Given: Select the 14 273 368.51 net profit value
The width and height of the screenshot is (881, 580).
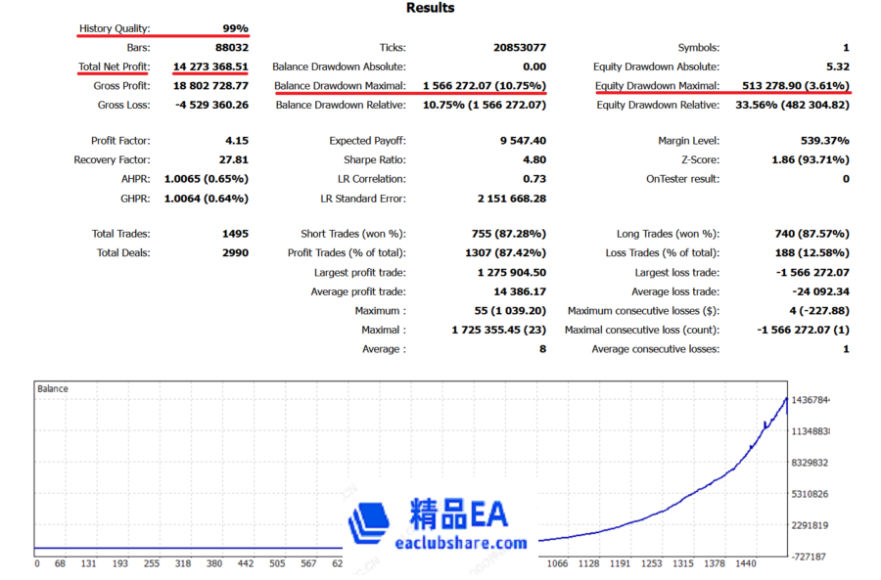Looking at the screenshot, I should tap(210, 67).
